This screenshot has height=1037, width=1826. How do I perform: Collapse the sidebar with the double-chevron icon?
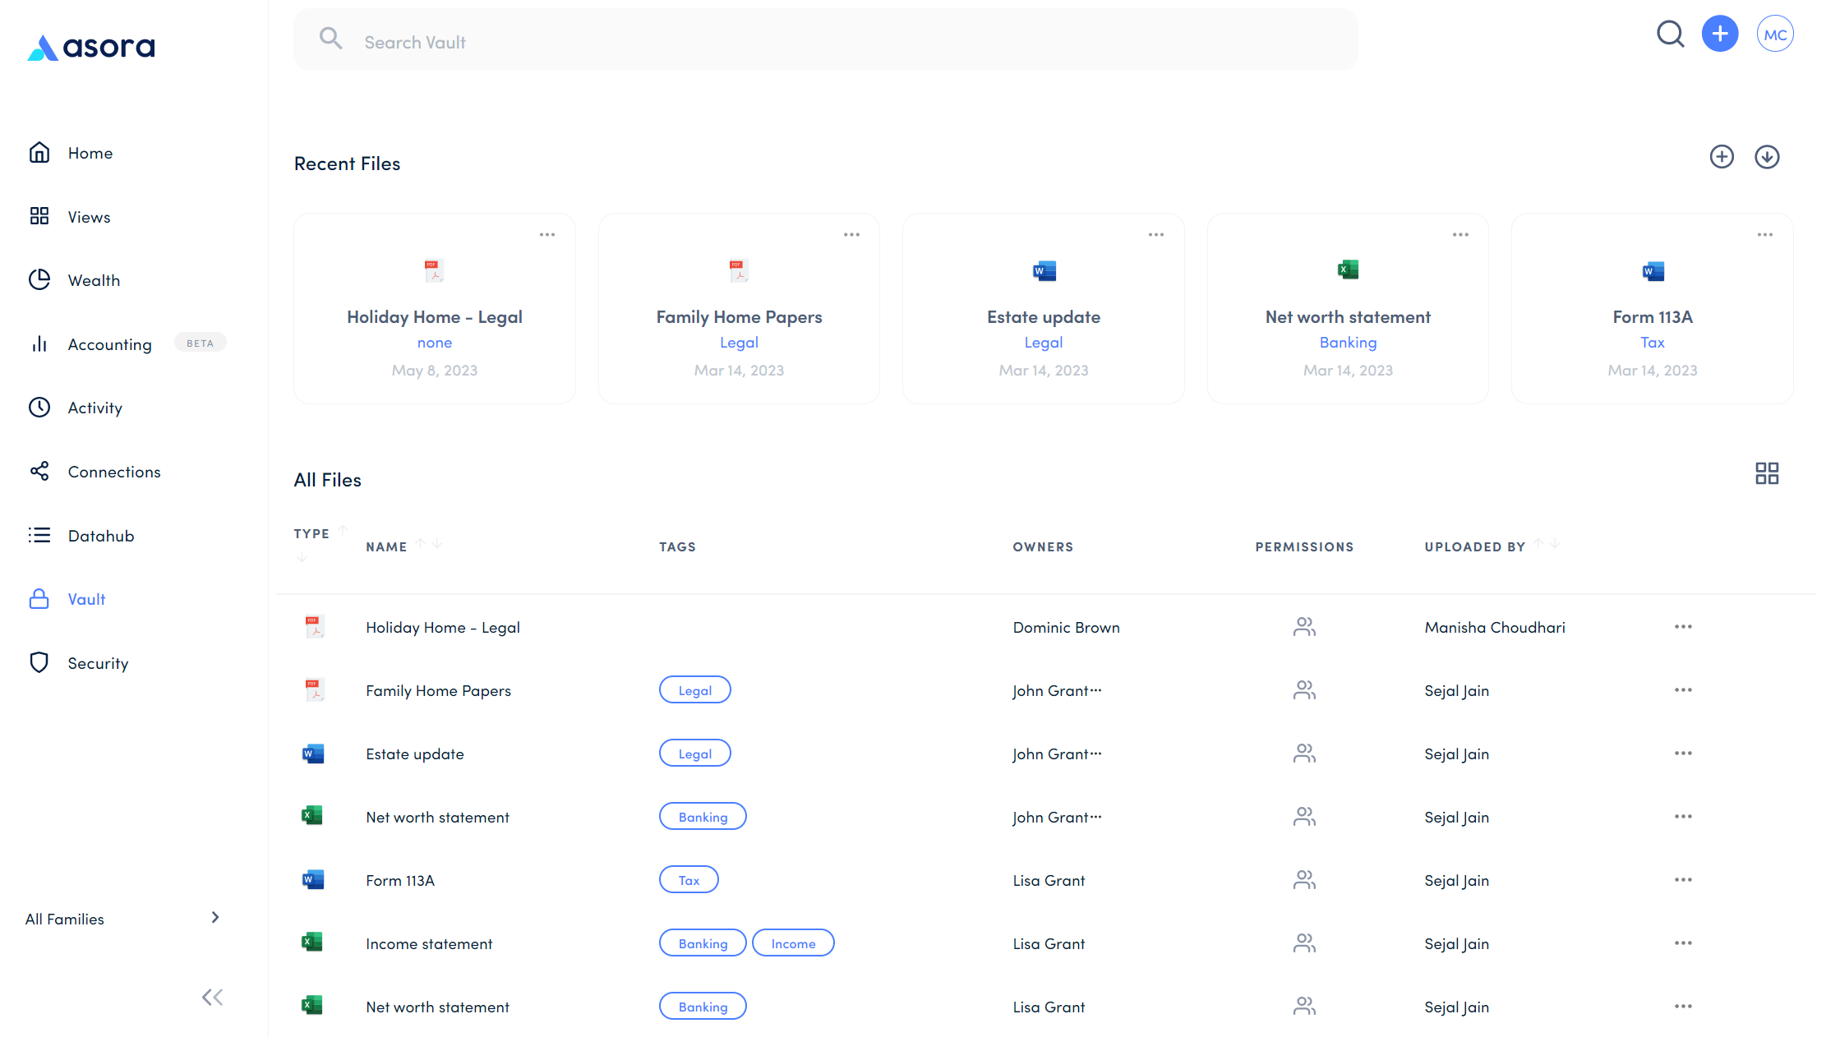[212, 998]
